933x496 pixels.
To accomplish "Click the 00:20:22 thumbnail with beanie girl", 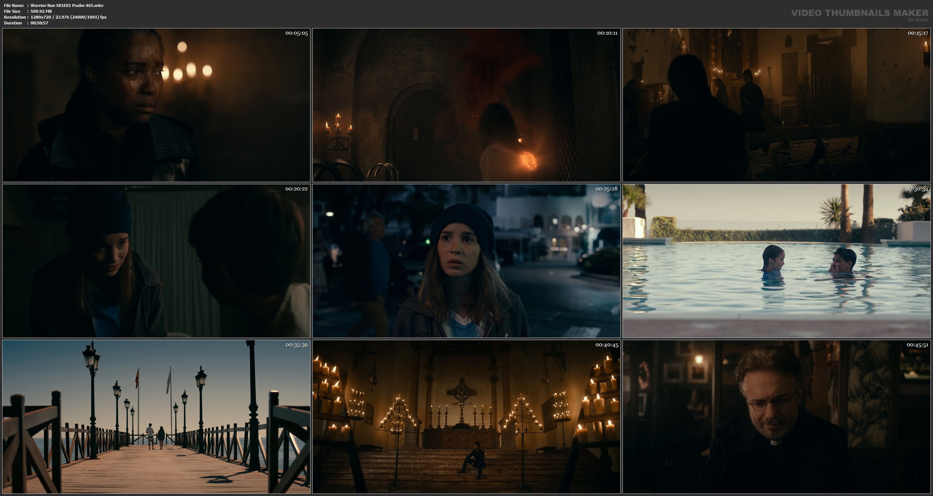I will pos(156,261).
